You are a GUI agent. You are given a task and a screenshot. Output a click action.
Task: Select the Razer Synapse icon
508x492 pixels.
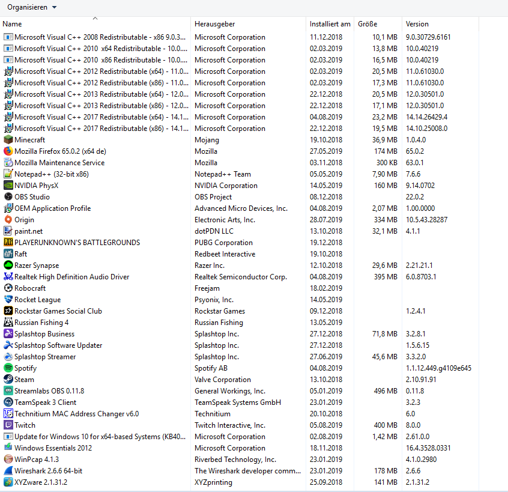tap(8, 265)
